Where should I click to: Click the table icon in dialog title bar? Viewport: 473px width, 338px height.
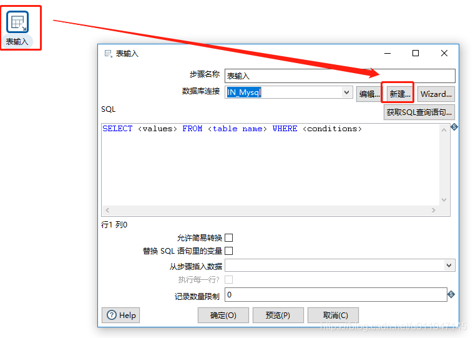pos(109,54)
